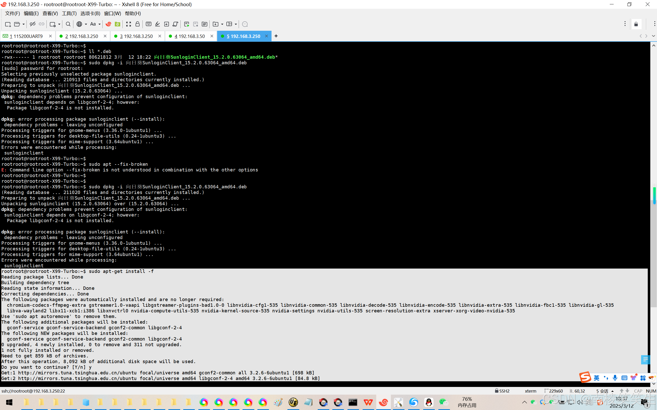Launch Xftp with the green folder icon
Image resolution: width=657 pixels, height=410 pixels.
pos(118,24)
